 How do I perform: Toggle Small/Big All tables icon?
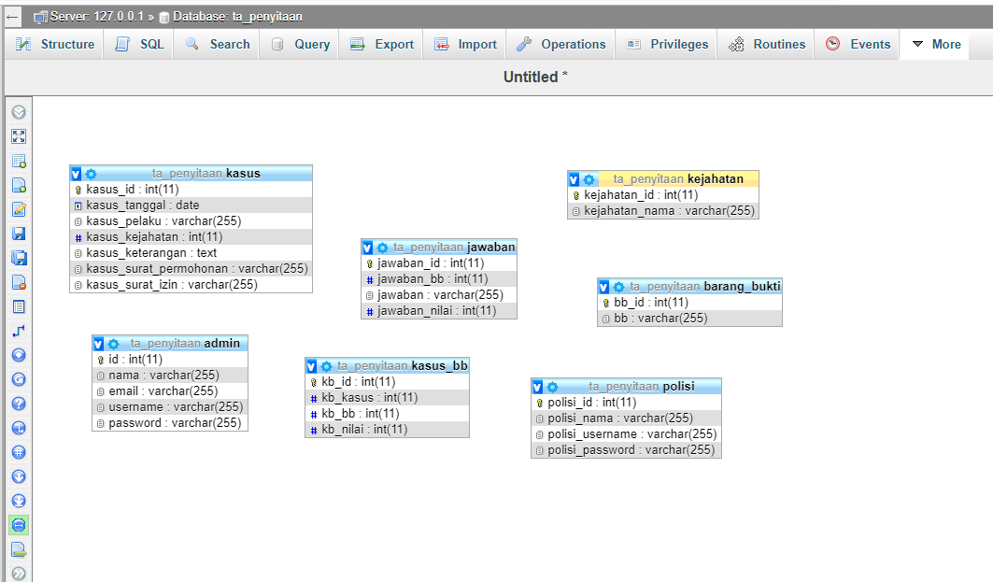(19, 476)
